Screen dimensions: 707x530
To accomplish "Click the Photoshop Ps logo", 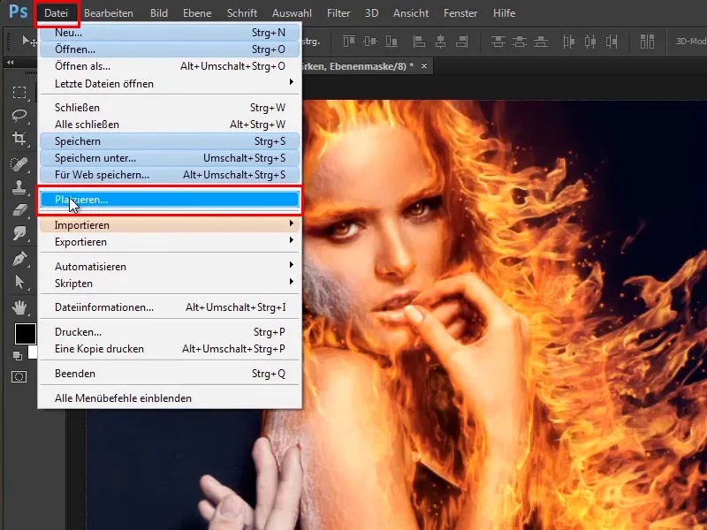I will [18, 11].
